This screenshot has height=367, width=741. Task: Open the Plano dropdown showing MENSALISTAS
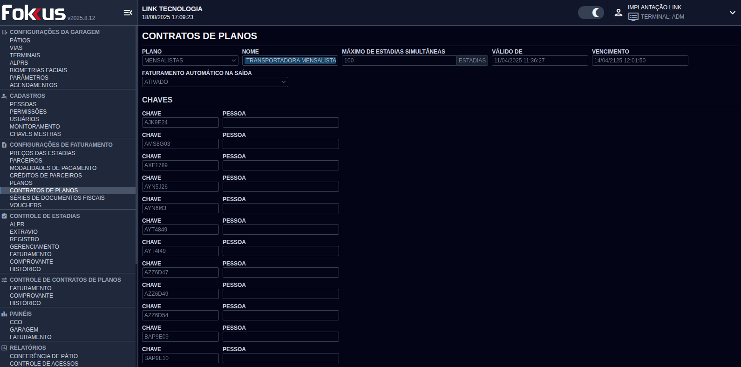pyautogui.click(x=190, y=61)
